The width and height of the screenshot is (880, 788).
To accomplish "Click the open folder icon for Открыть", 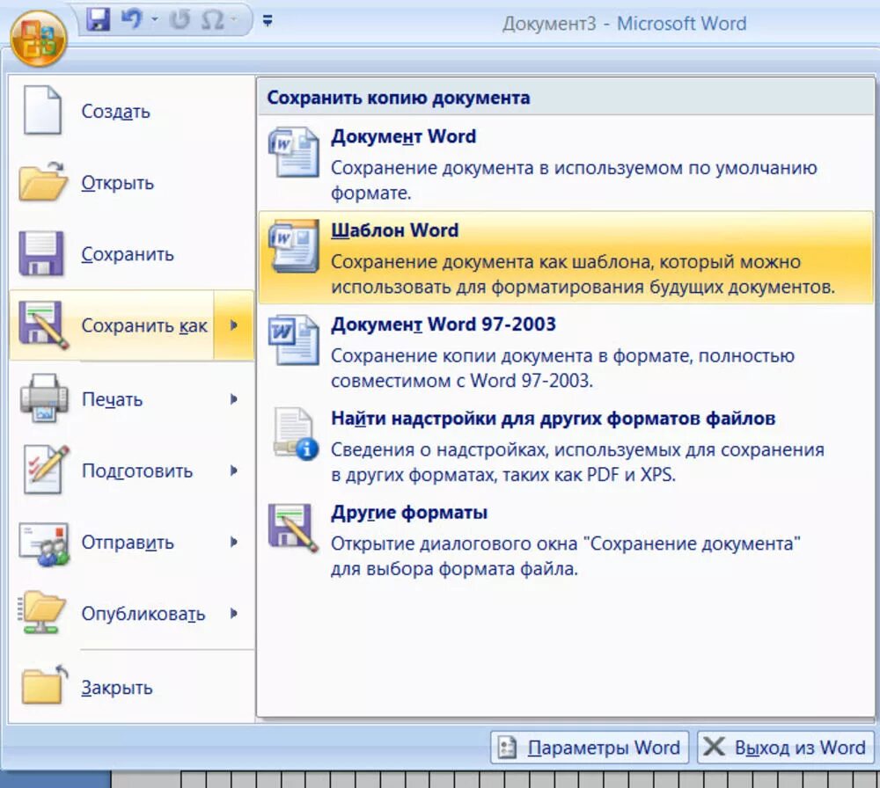I will tap(42, 181).
